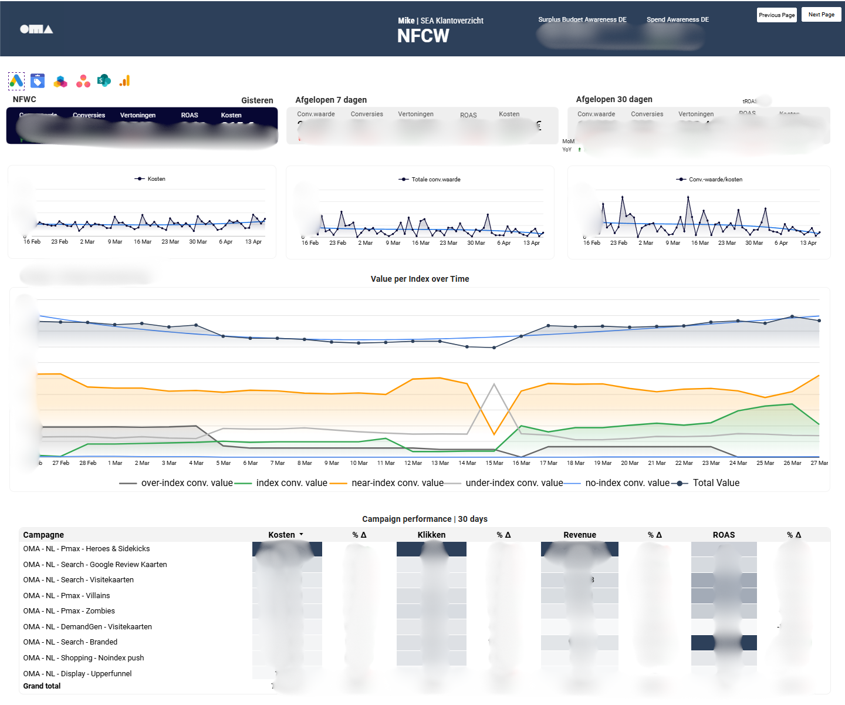This screenshot has width=845, height=705.
Task: Open the colored hexagons icon
Action: click(x=60, y=82)
